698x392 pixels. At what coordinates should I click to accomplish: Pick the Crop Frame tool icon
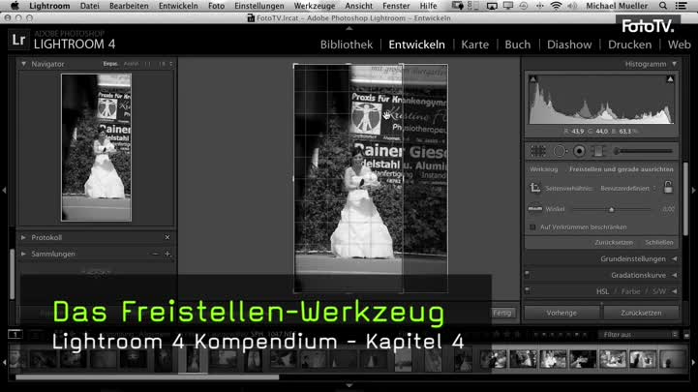pos(535,187)
